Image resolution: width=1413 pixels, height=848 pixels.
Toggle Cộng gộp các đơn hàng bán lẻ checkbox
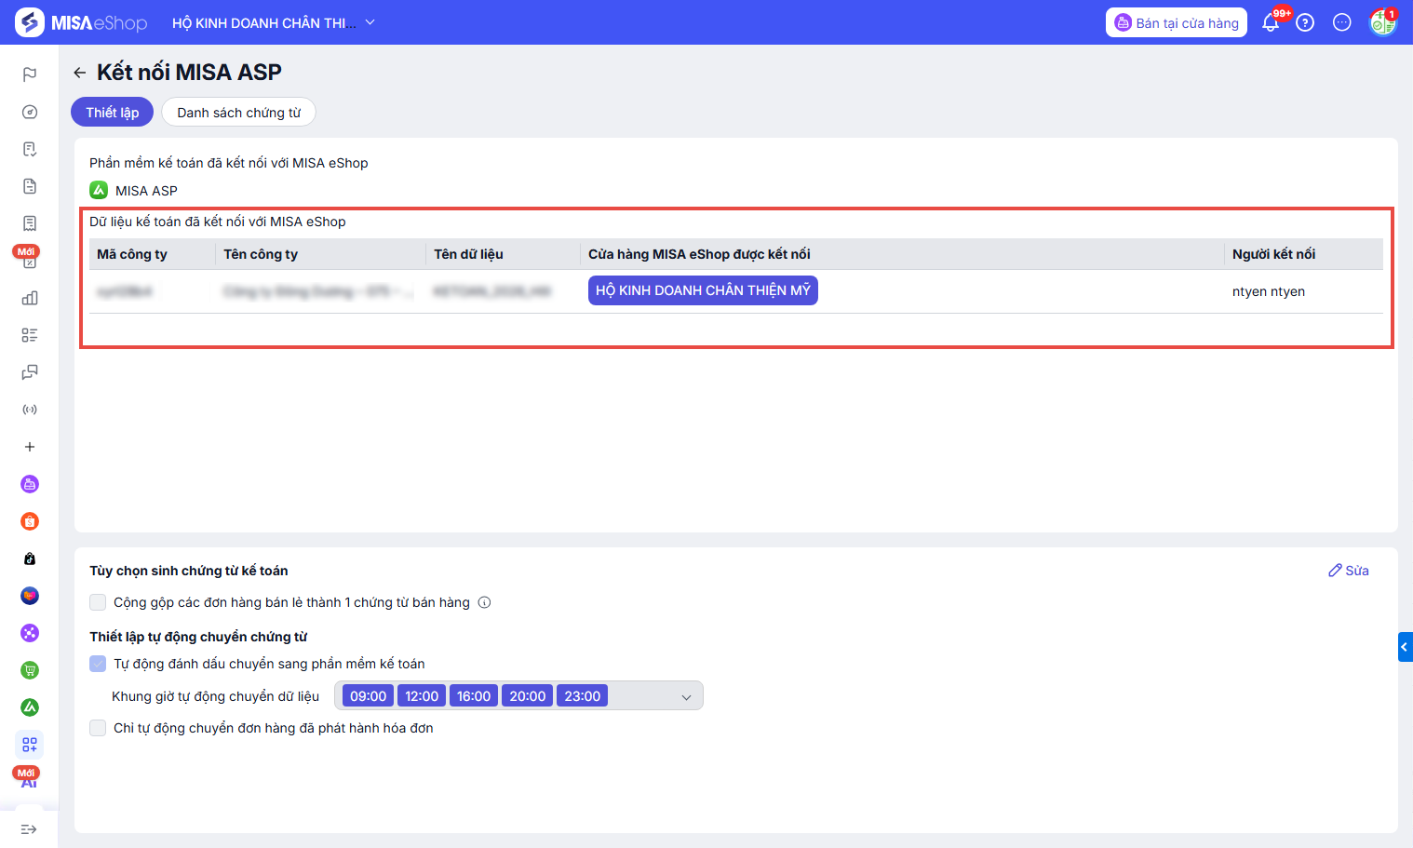point(98,602)
